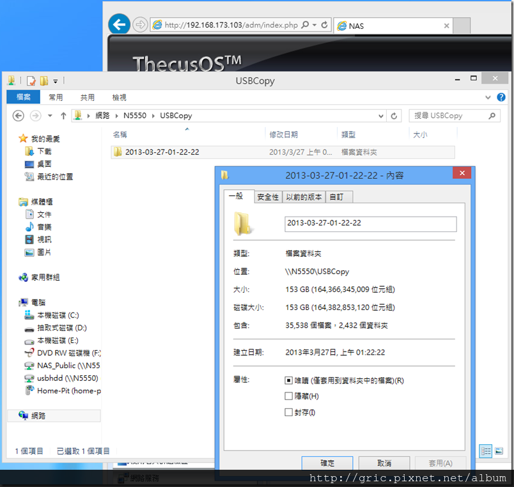Image resolution: width=514 pixels, height=487 pixels.
Task: Check the 封存(I) archive checkbox
Action: [x=288, y=412]
